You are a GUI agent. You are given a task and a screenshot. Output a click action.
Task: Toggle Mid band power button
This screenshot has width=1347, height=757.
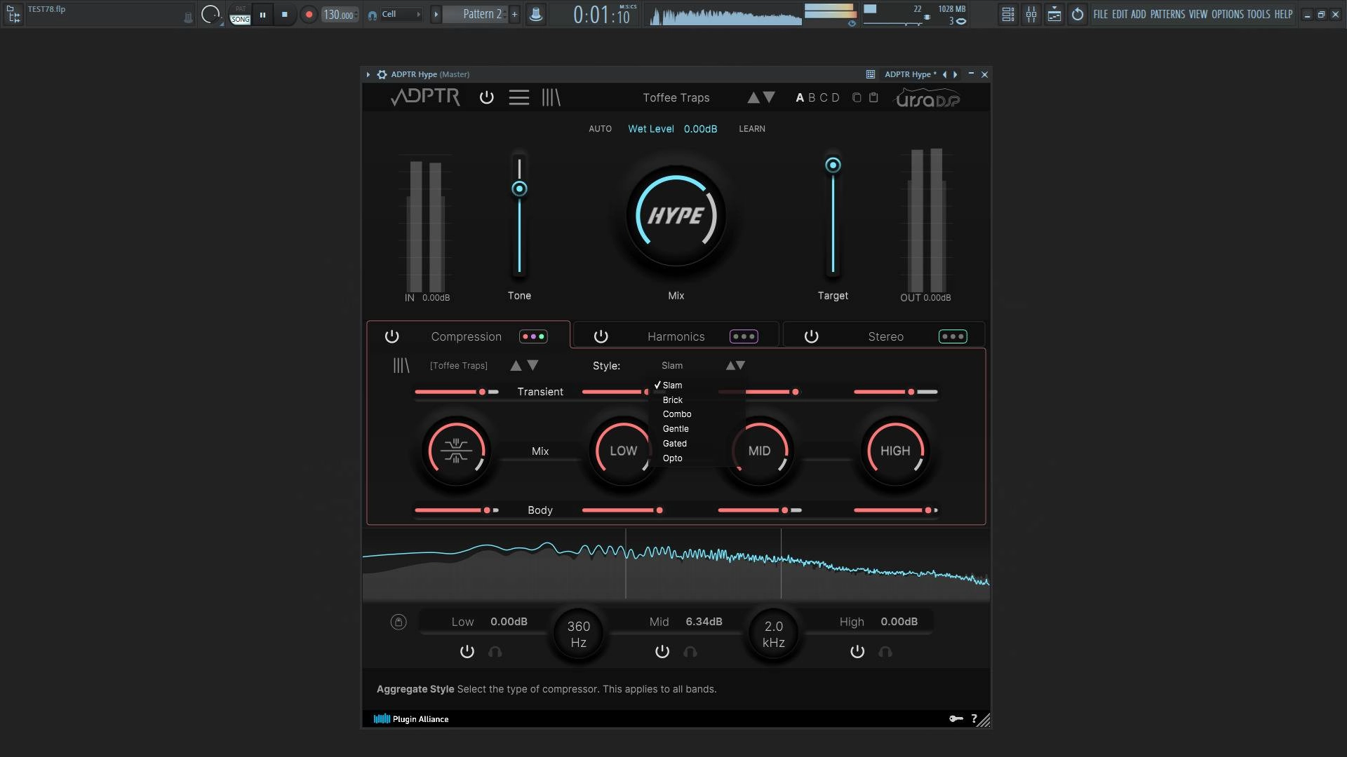click(x=662, y=652)
